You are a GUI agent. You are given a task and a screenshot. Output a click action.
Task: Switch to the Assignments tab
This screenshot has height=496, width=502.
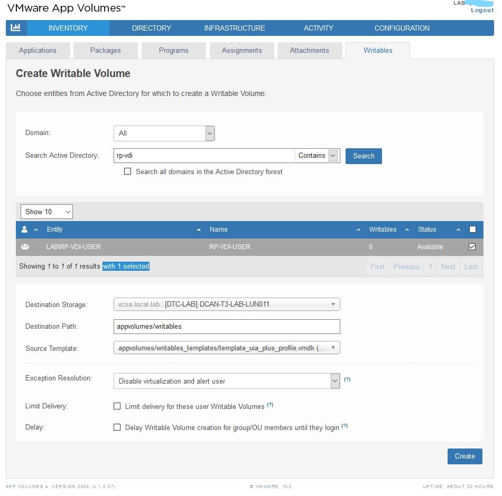coord(241,50)
